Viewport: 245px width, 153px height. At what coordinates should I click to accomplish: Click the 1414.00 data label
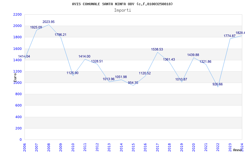(85, 57)
